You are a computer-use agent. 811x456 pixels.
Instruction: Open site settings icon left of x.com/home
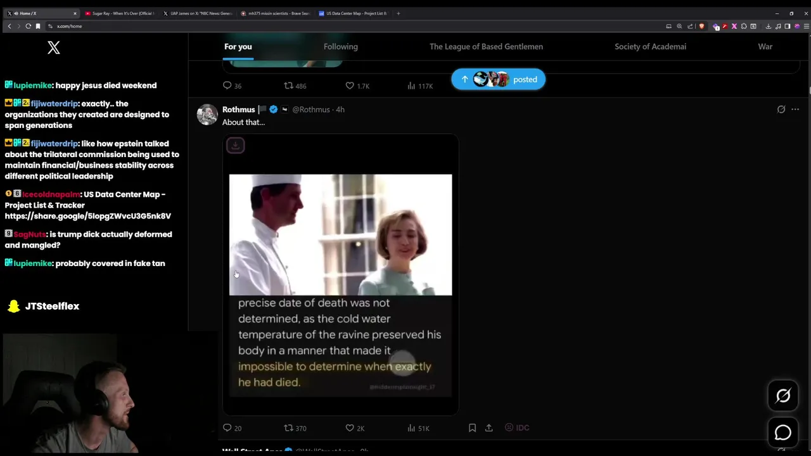coord(50,26)
